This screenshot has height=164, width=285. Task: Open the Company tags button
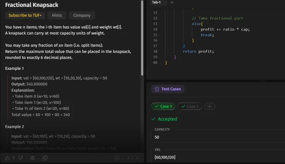[82, 16]
